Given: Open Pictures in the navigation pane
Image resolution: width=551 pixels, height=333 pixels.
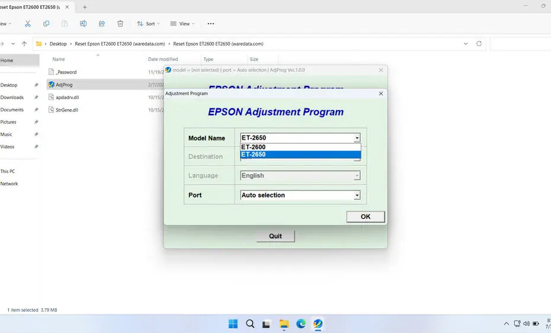Looking at the screenshot, I should point(8,122).
